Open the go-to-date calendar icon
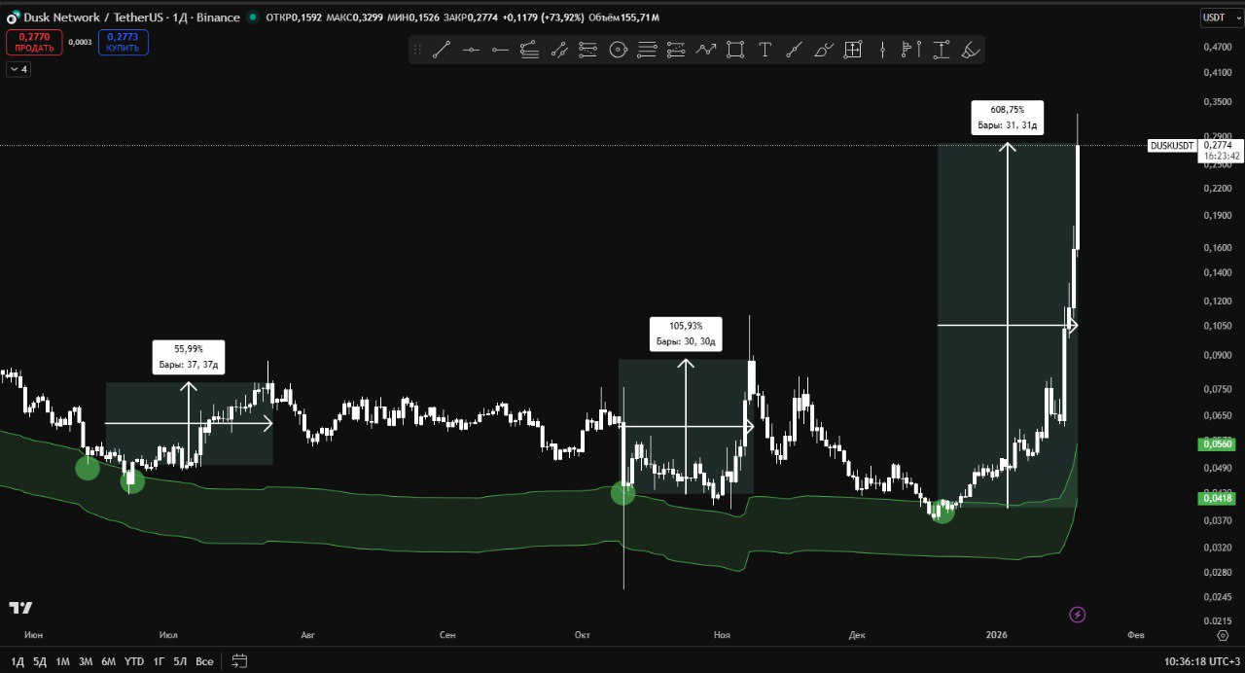Viewport: 1245px width, 673px height. pos(239,661)
